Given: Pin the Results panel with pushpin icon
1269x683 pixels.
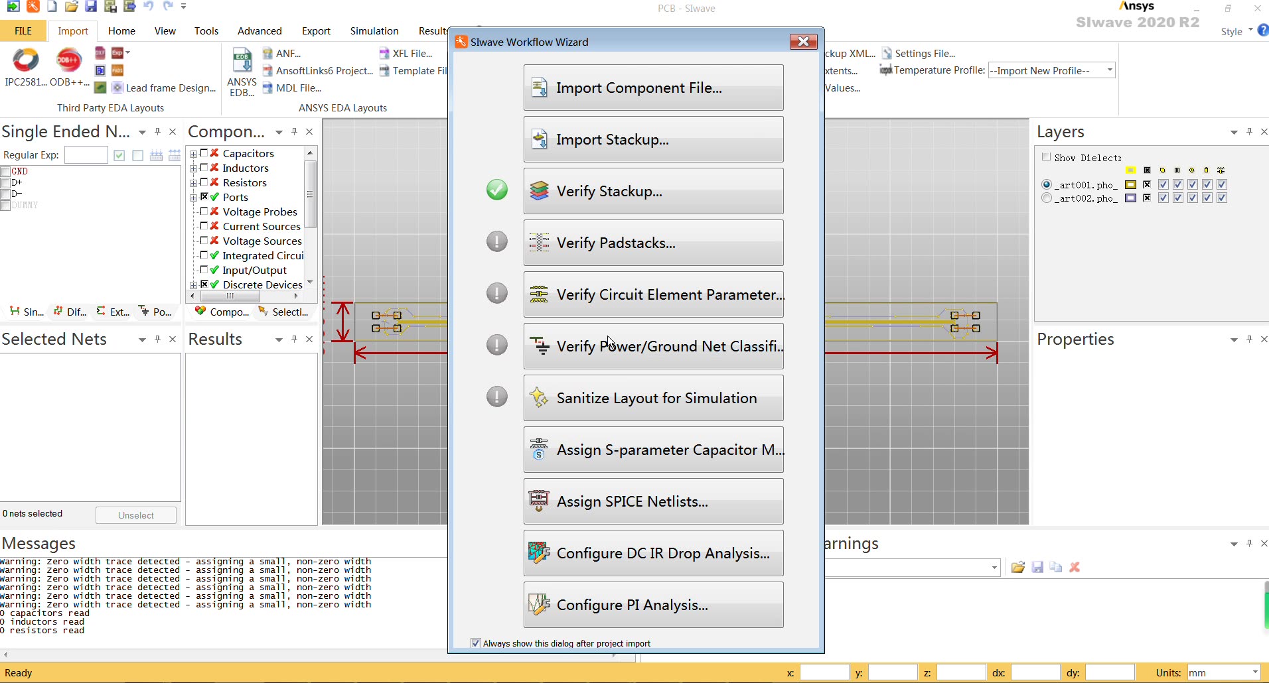Looking at the screenshot, I should 294,339.
